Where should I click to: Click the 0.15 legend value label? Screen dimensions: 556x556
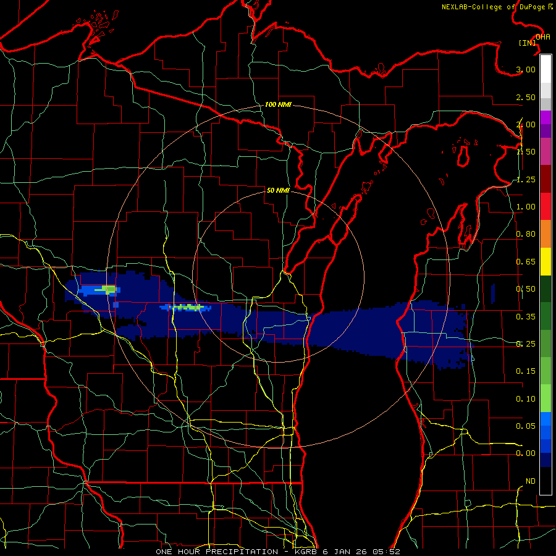point(526,371)
